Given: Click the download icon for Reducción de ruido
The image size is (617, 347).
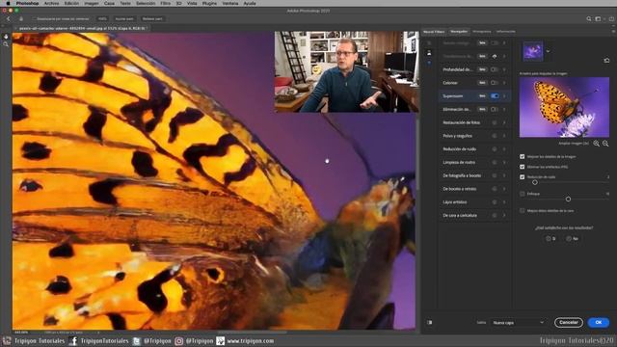Looking at the screenshot, I should 495,149.
